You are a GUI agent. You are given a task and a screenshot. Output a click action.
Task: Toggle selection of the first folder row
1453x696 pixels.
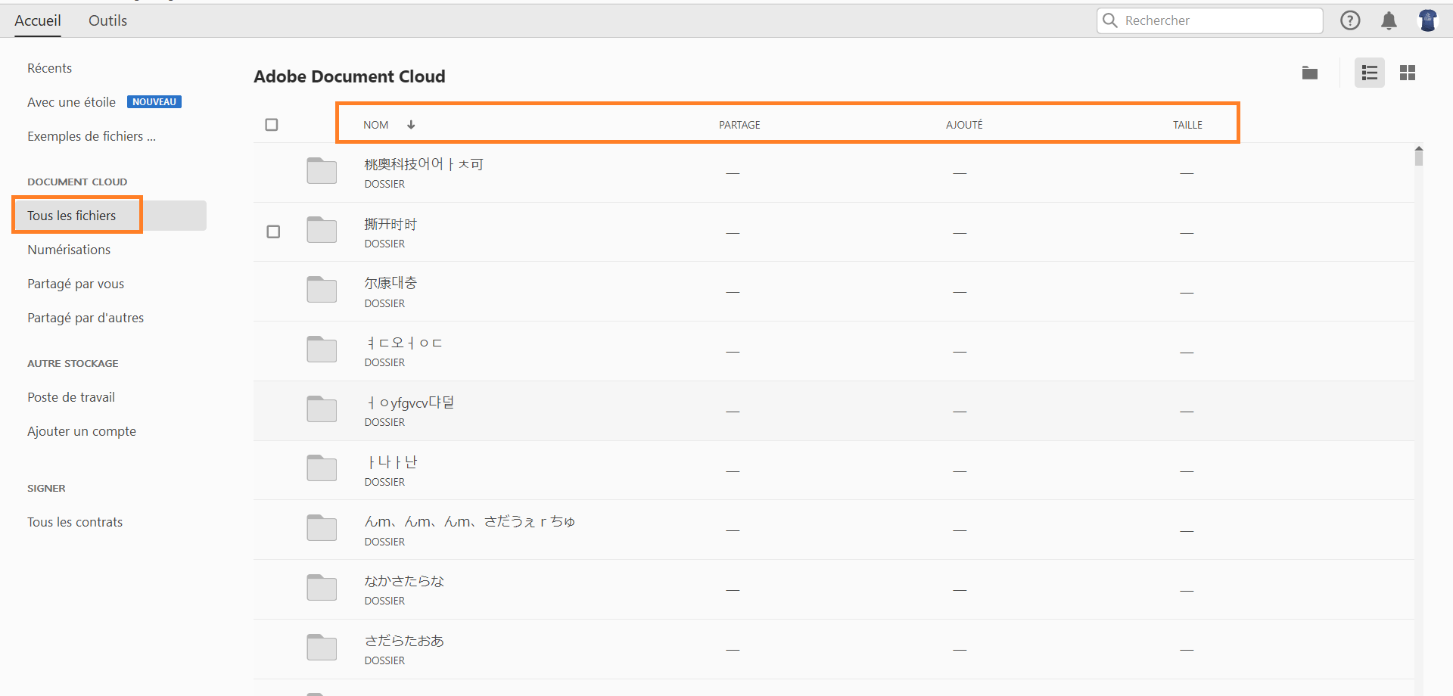pyautogui.click(x=273, y=172)
